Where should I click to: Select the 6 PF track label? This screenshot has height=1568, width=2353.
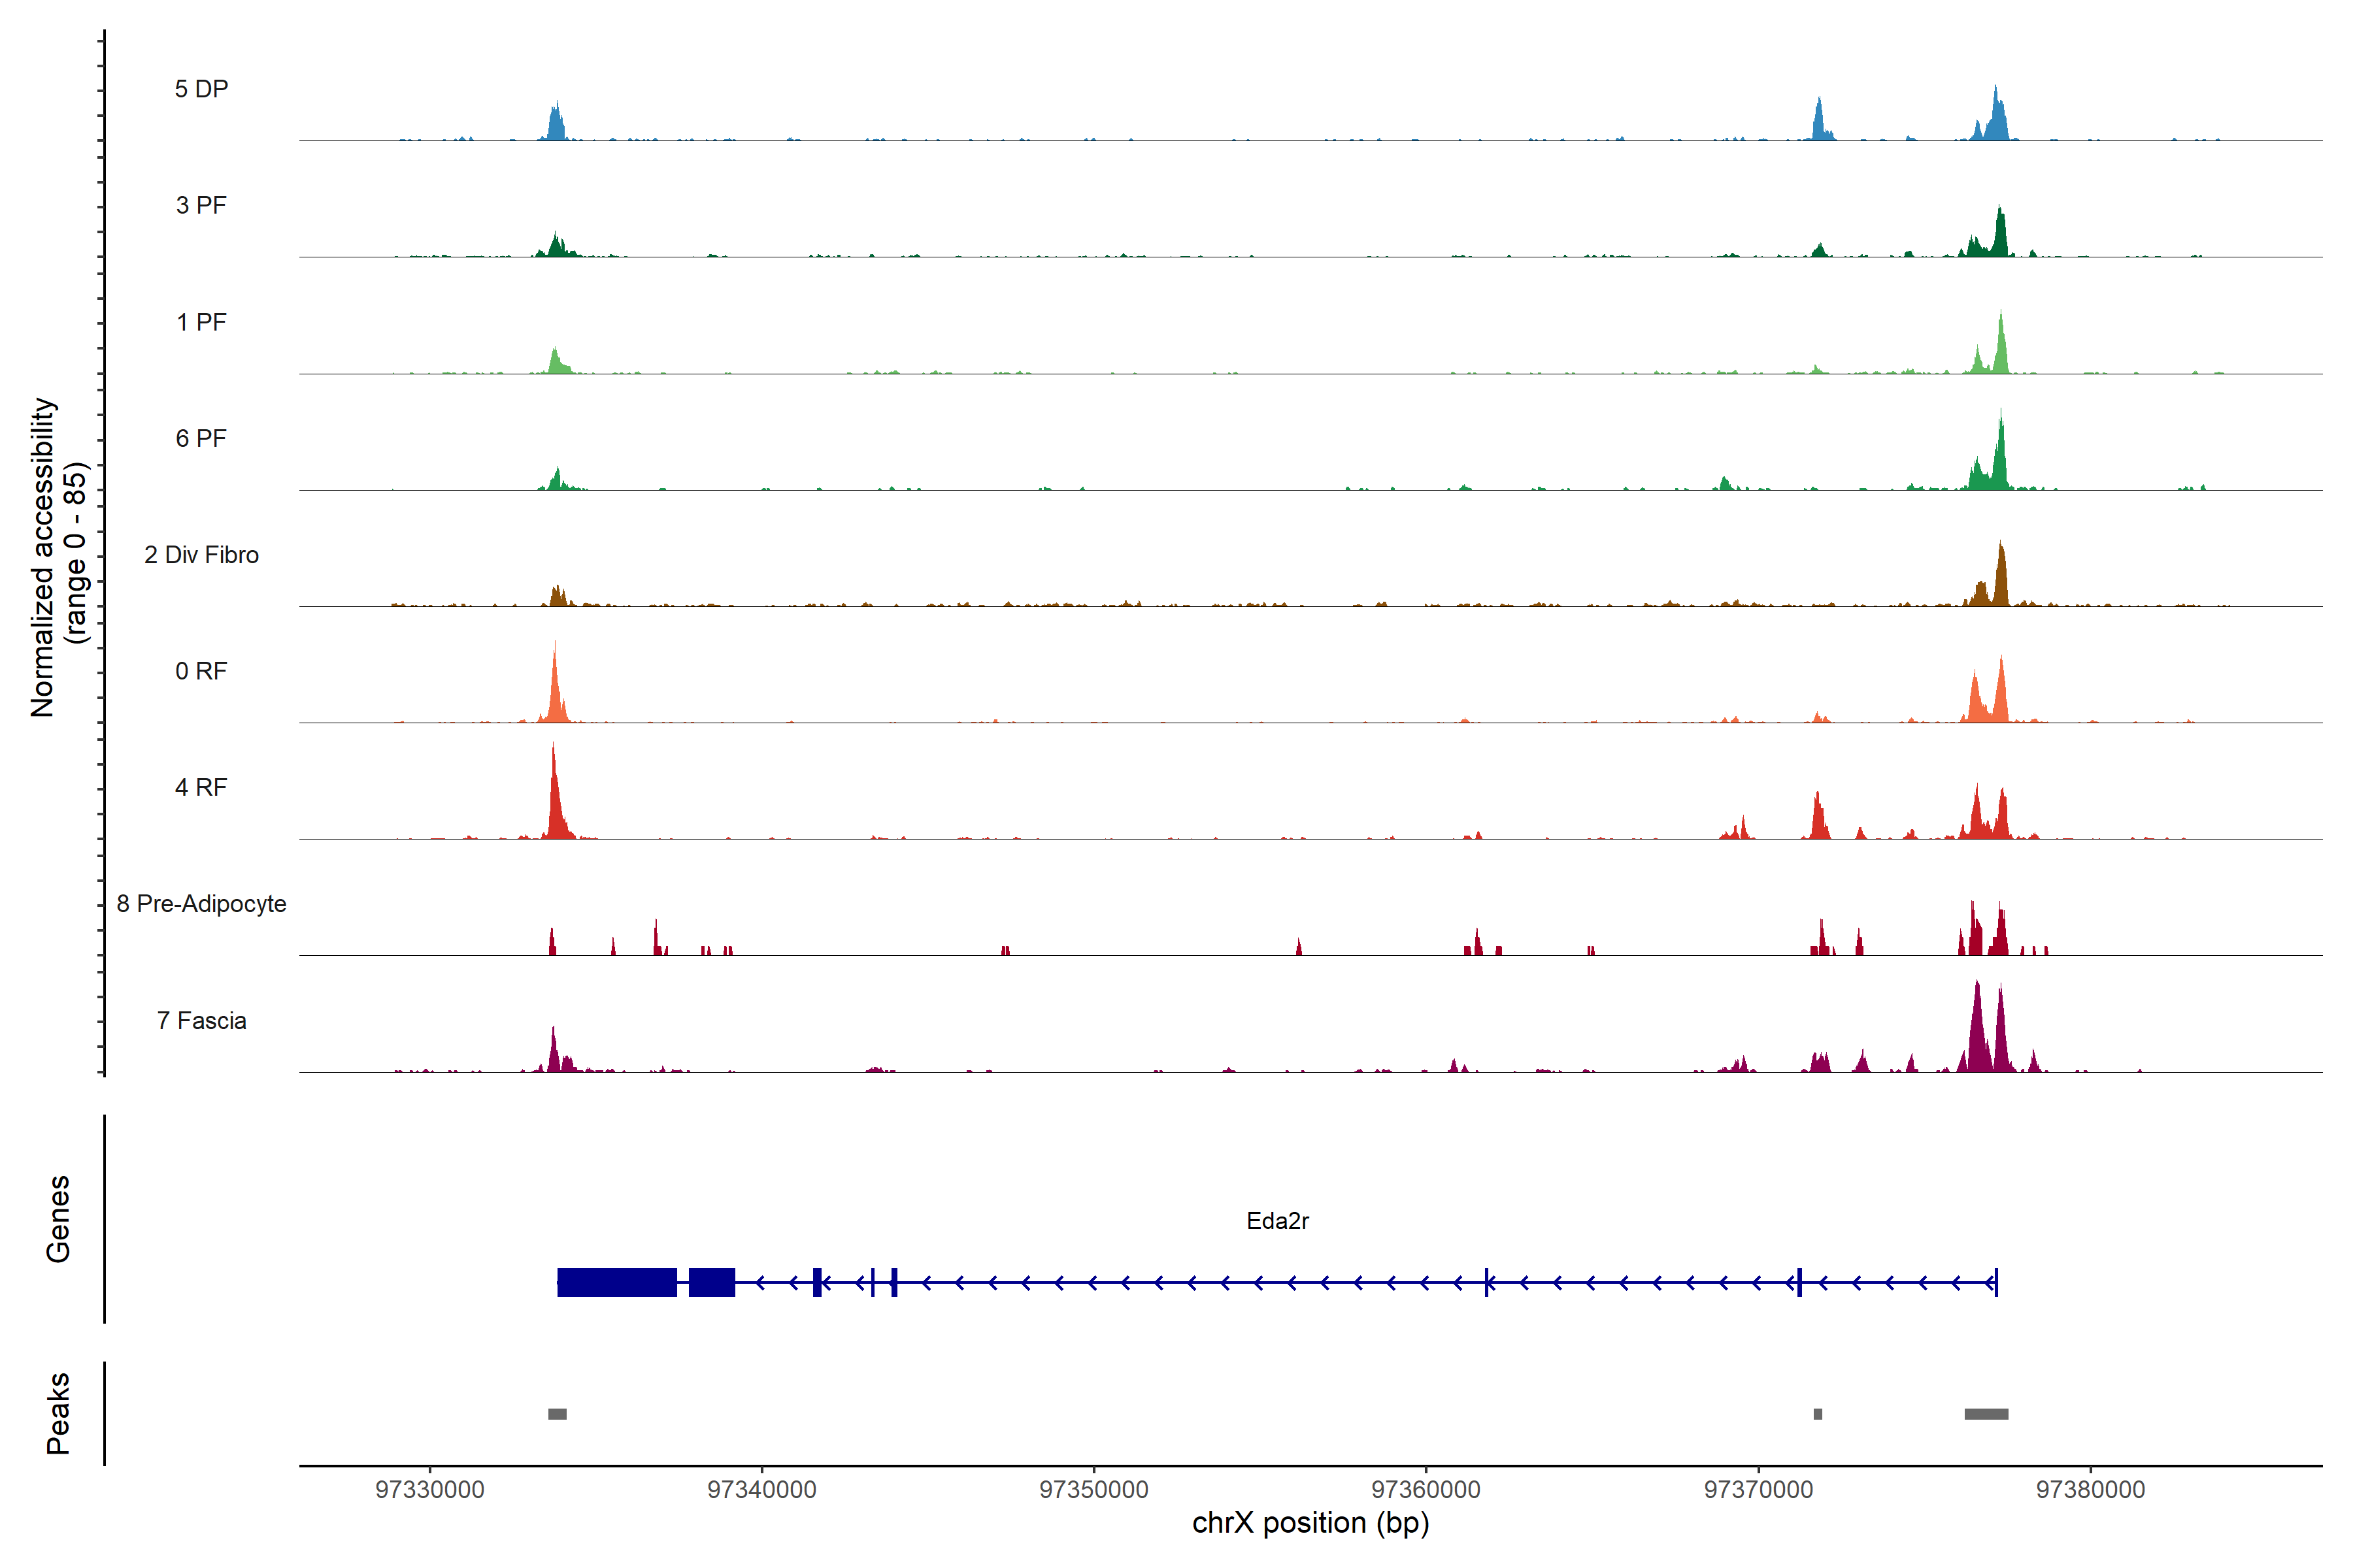pyautogui.click(x=201, y=438)
